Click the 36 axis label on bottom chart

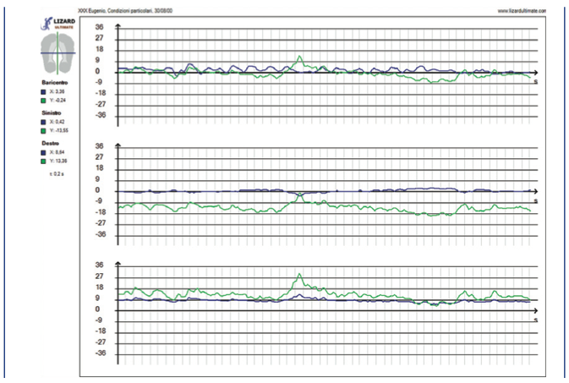pyautogui.click(x=99, y=265)
